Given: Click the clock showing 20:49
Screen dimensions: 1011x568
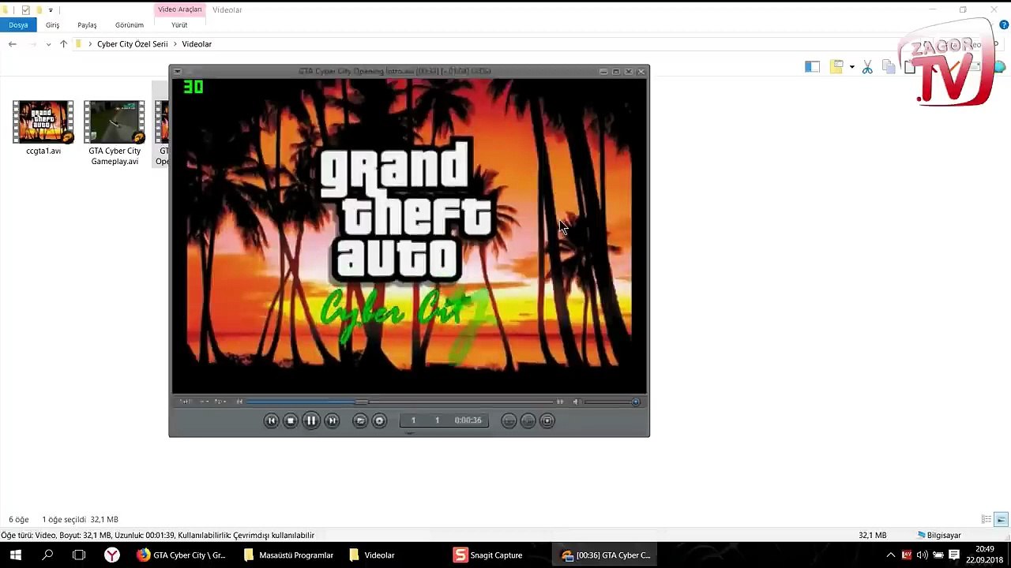Looking at the screenshot, I should pos(984,555).
